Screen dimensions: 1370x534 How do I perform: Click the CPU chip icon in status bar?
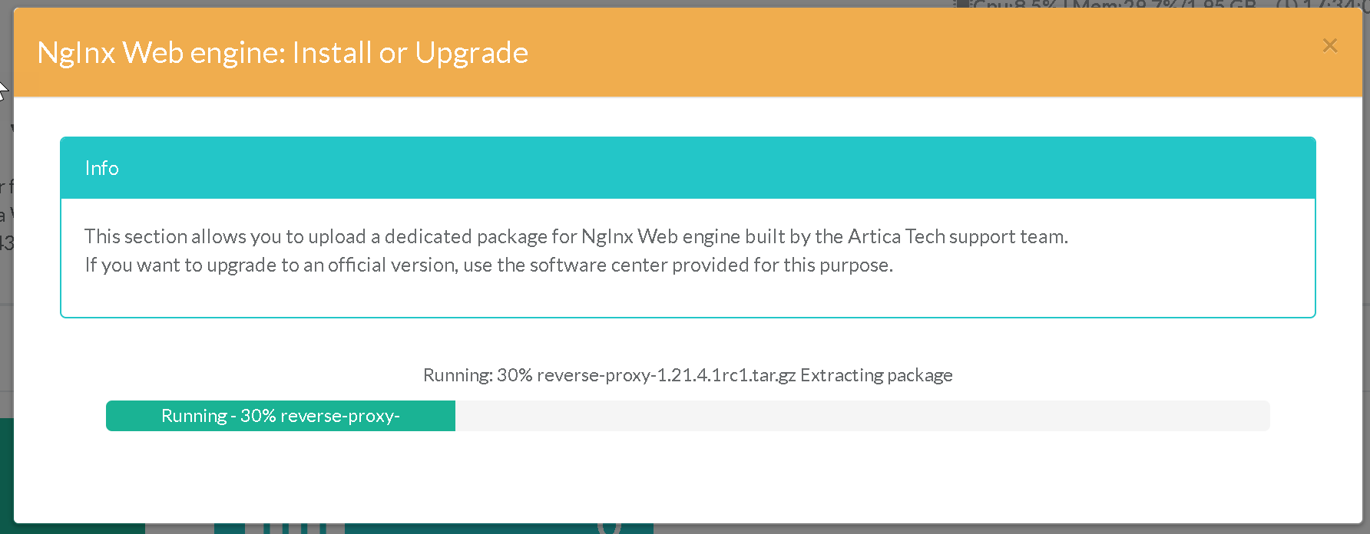[x=962, y=5]
